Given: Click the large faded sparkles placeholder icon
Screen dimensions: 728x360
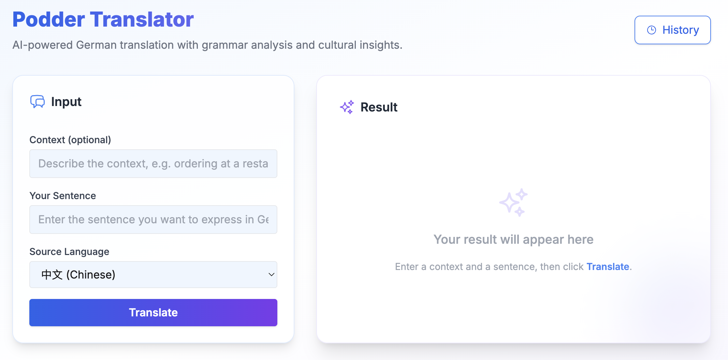Looking at the screenshot, I should tap(513, 202).
